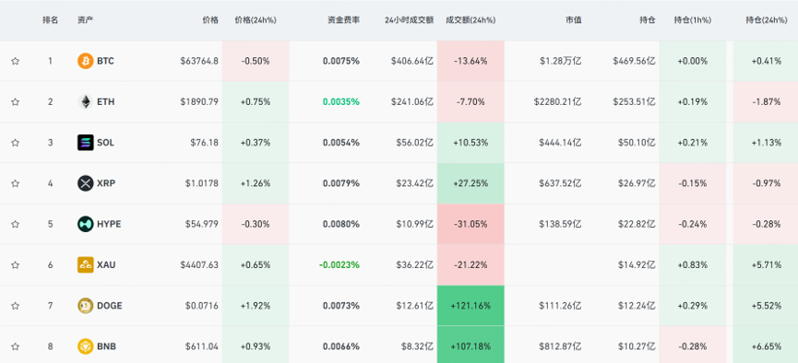Click the XRP logo icon

(x=86, y=183)
